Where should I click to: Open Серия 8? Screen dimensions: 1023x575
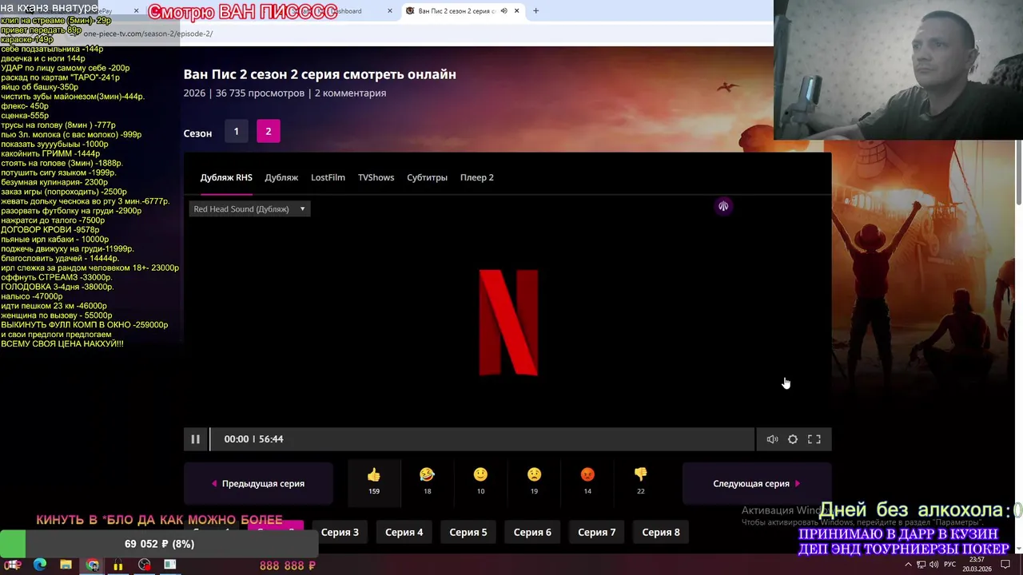pos(661,533)
